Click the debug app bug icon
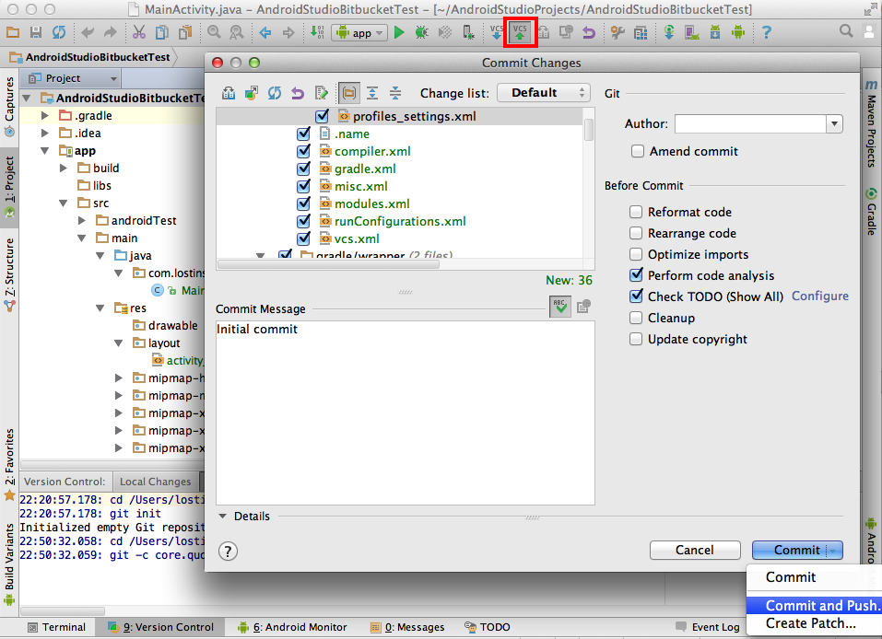The height and width of the screenshot is (639, 882). (x=421, y=32)
